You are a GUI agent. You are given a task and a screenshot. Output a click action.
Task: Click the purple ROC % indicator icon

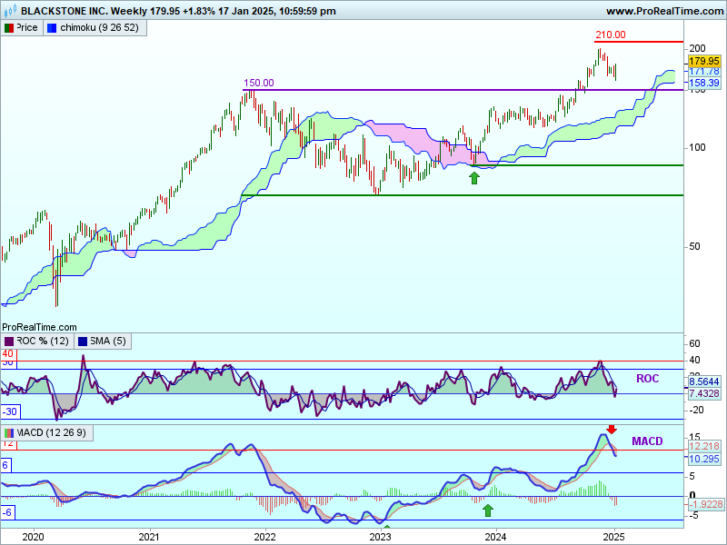click(x=9, y=341)
